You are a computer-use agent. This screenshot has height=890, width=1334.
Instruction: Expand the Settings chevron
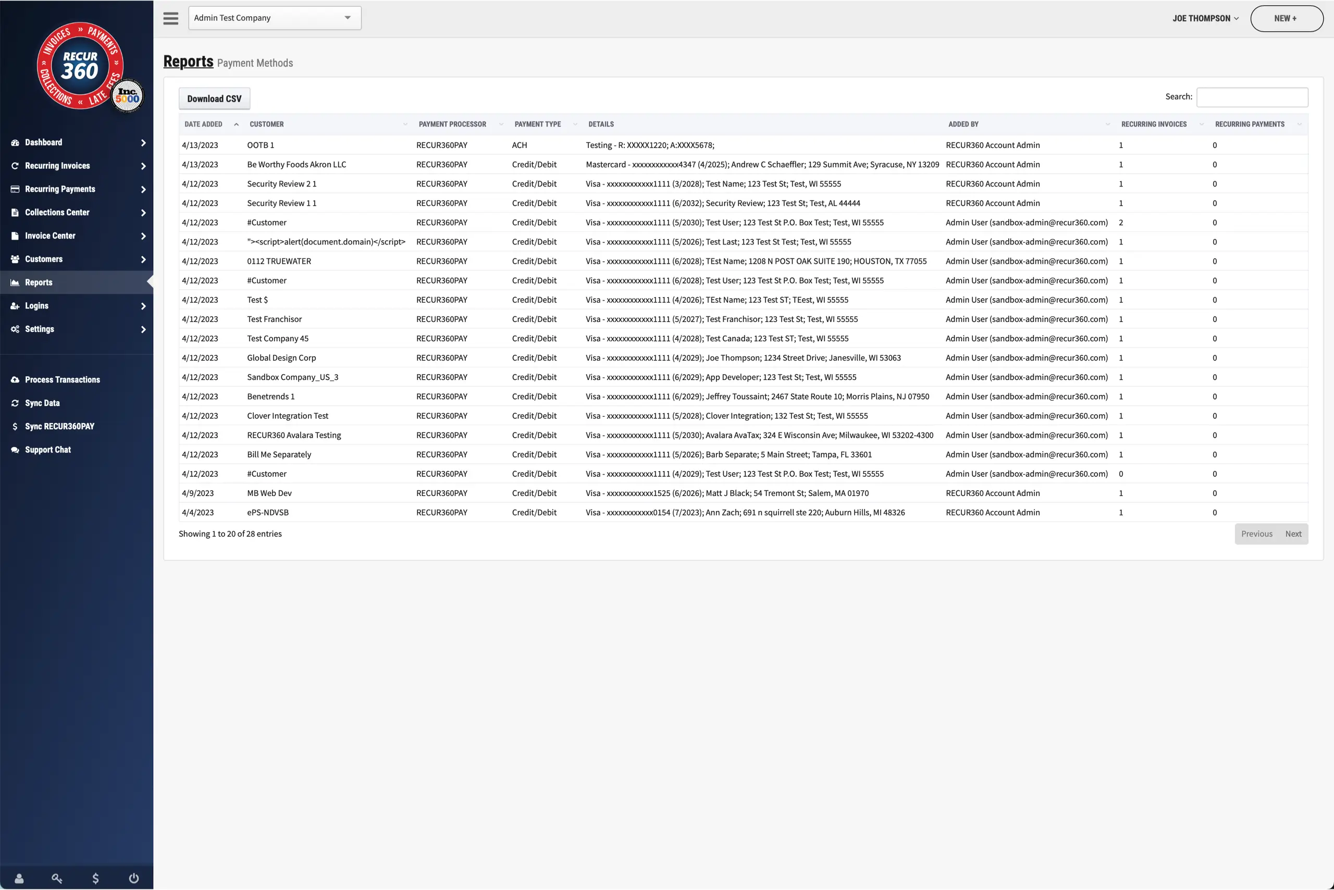click(x=143, y=329)
